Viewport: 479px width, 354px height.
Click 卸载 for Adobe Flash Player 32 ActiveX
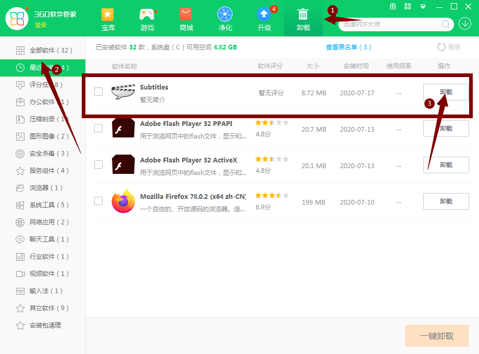[x=446, y=165]
